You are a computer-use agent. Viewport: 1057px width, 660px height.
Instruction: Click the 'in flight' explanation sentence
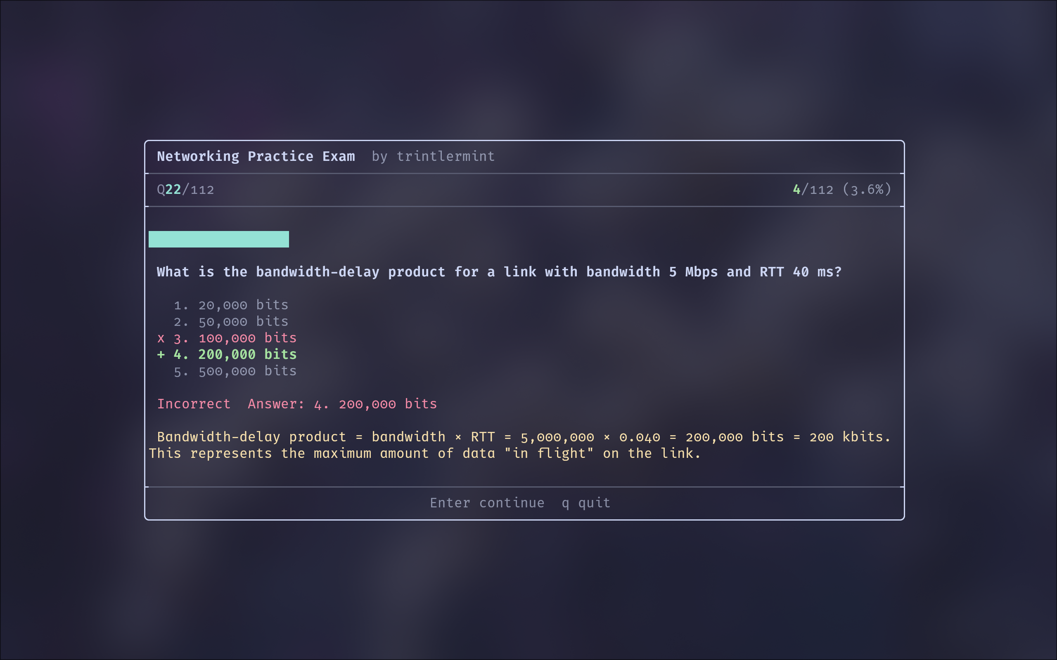click(x=424, y=453)
